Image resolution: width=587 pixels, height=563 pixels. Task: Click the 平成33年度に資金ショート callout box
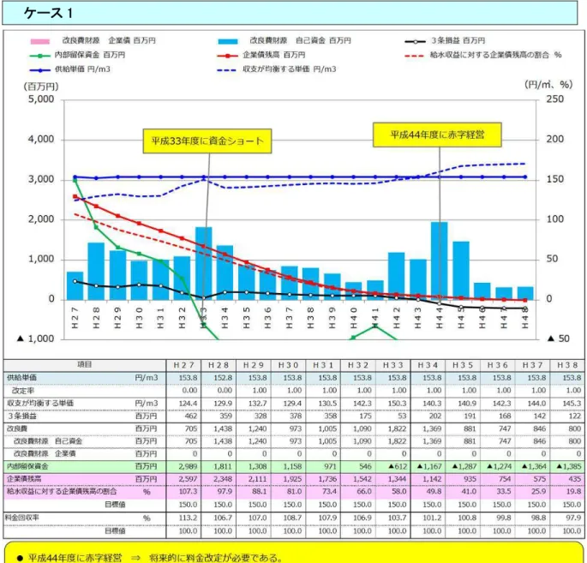coord(207,141)
